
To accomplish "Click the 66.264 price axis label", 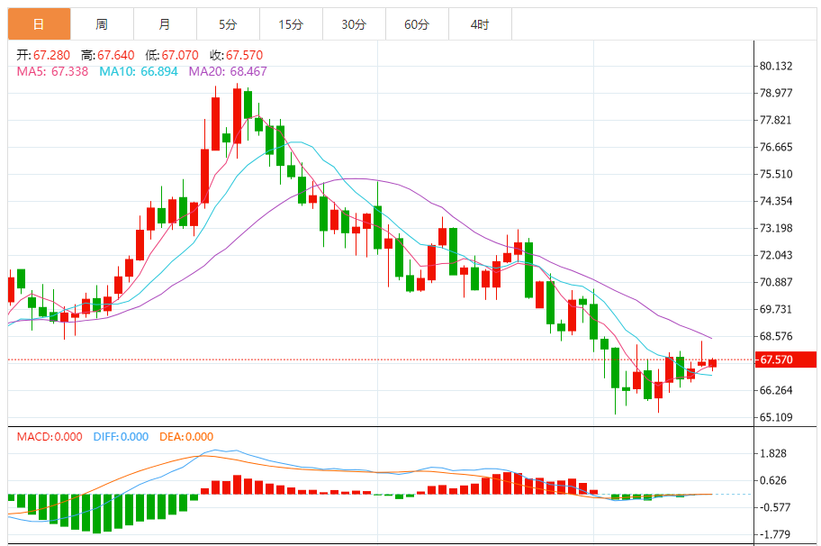I will click(x=776, y=390).
